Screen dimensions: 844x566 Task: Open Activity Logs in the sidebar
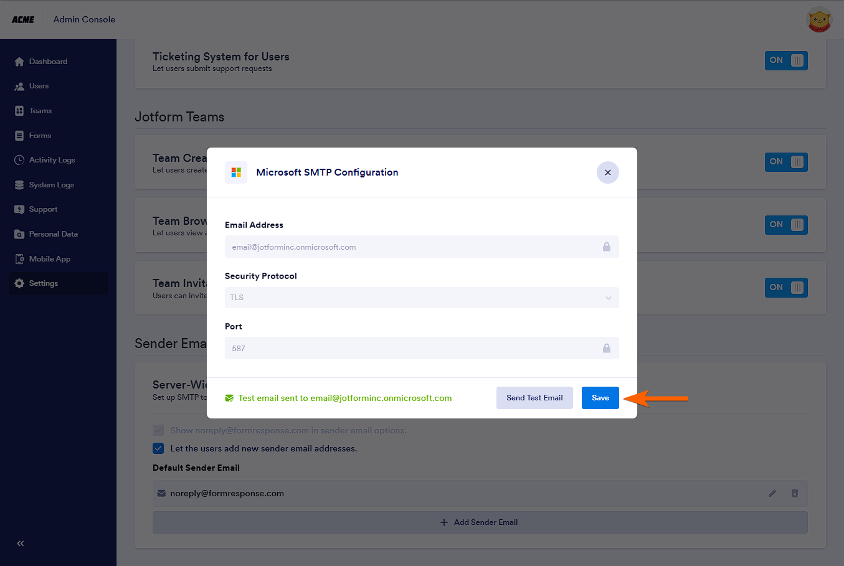(x=52, y=160)
